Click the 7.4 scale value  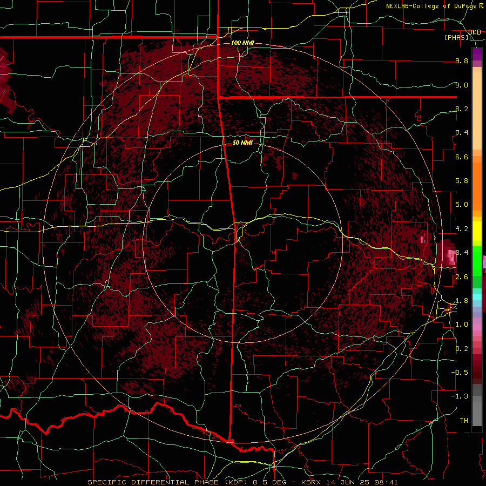pos(462,133)
